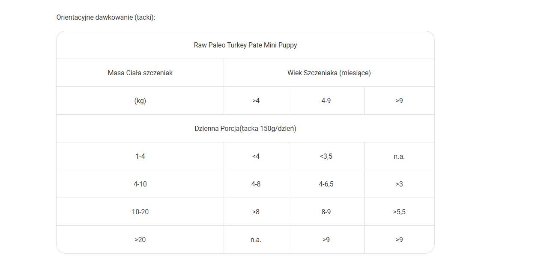Click the "Masa Ciała szczeniak" header cell
This screenshot has width=559, height=275.
(x=140, y=73)
